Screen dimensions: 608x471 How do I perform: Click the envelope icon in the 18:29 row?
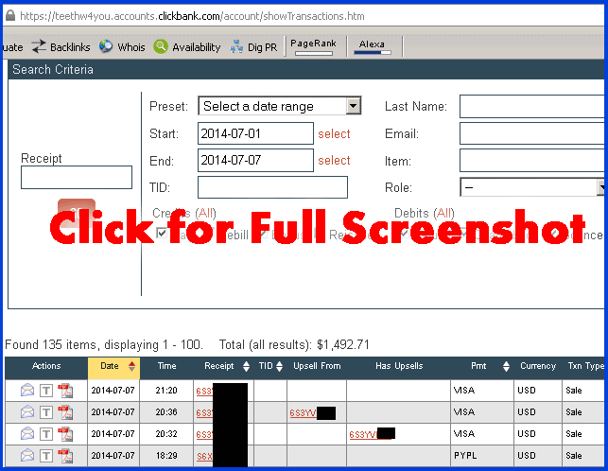click(28, 456)
